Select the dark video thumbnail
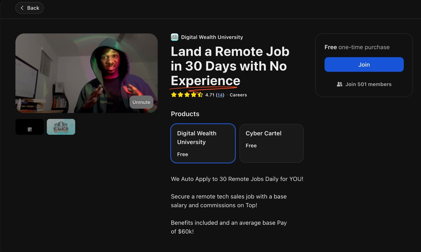Viewport: 421px width, 252px height. [x=30, y=127]
